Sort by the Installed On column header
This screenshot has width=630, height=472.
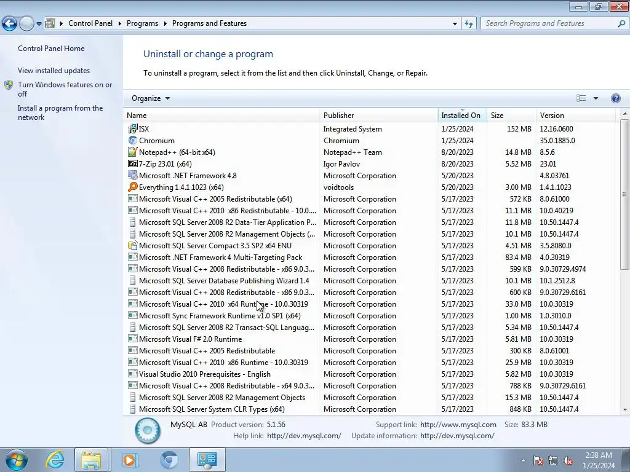462,115
